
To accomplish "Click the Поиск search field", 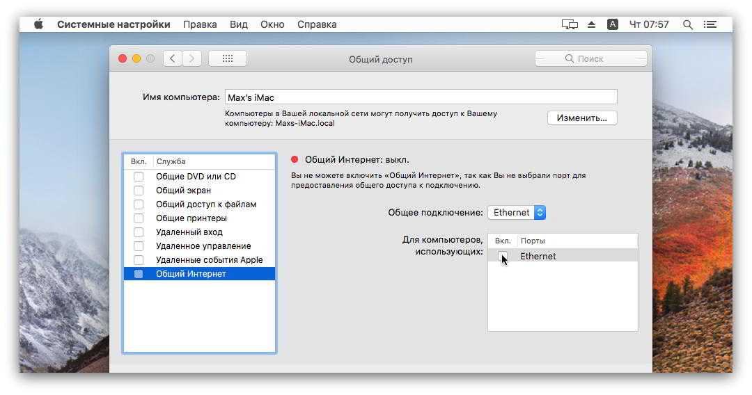I will [x=590, y=59].
